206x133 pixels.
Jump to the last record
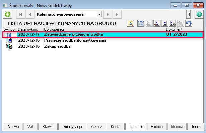pyautogui.click(x=117, y=14)
